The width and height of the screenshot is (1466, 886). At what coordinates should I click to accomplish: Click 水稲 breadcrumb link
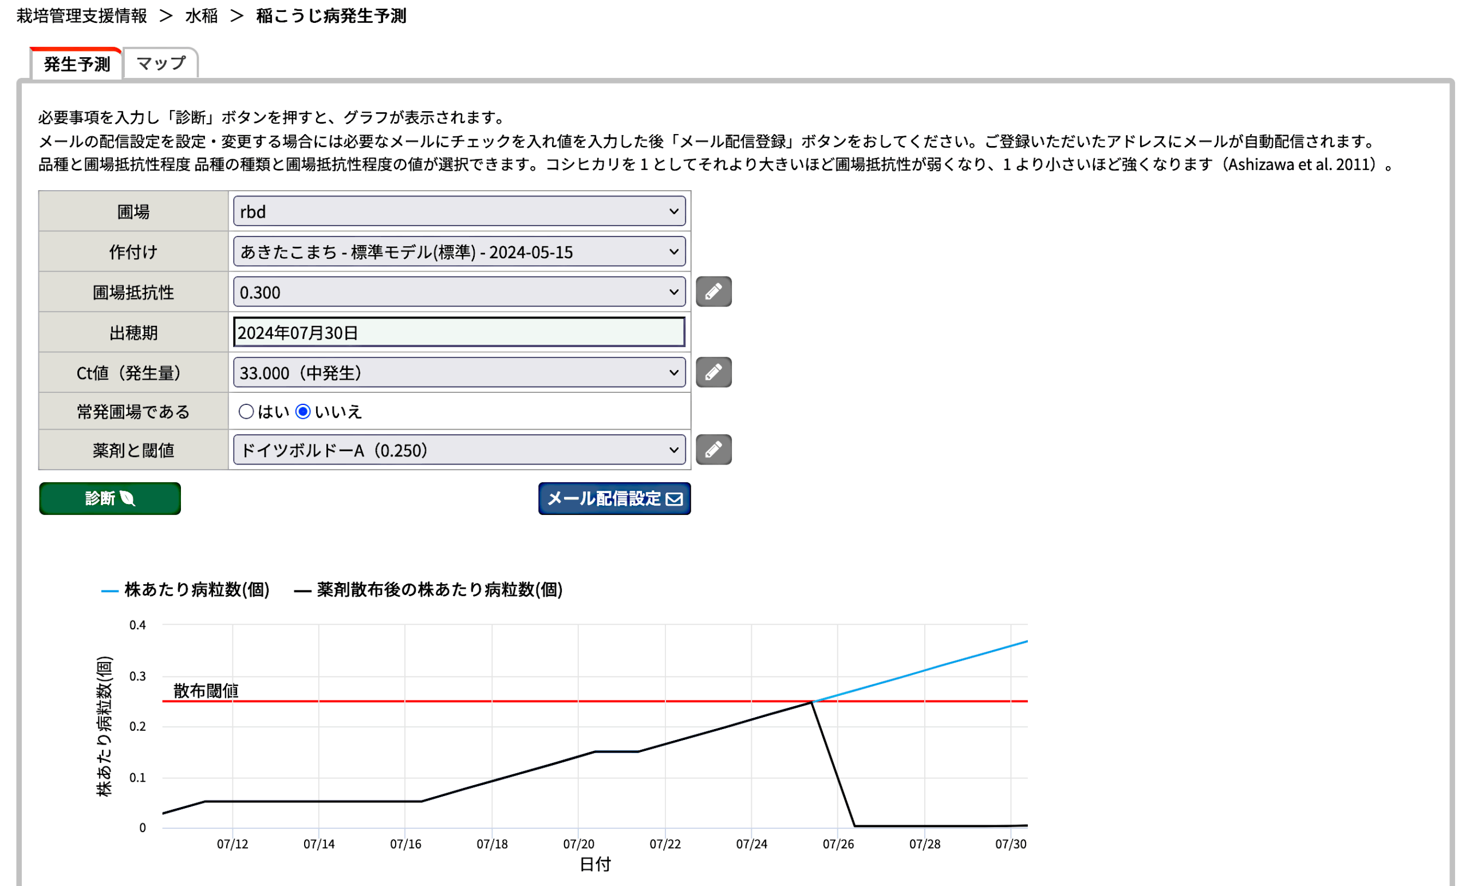201,16
